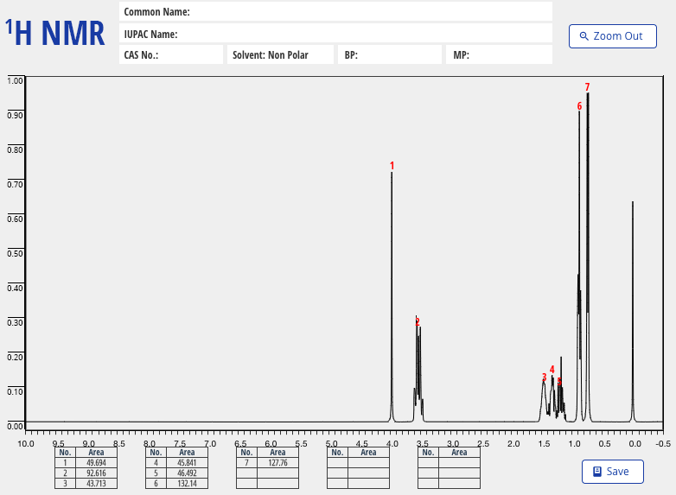The width and height of the screenshot is (676, 495).
Task: Click the 0.50 intensity axis label
Action: [15, 253]
